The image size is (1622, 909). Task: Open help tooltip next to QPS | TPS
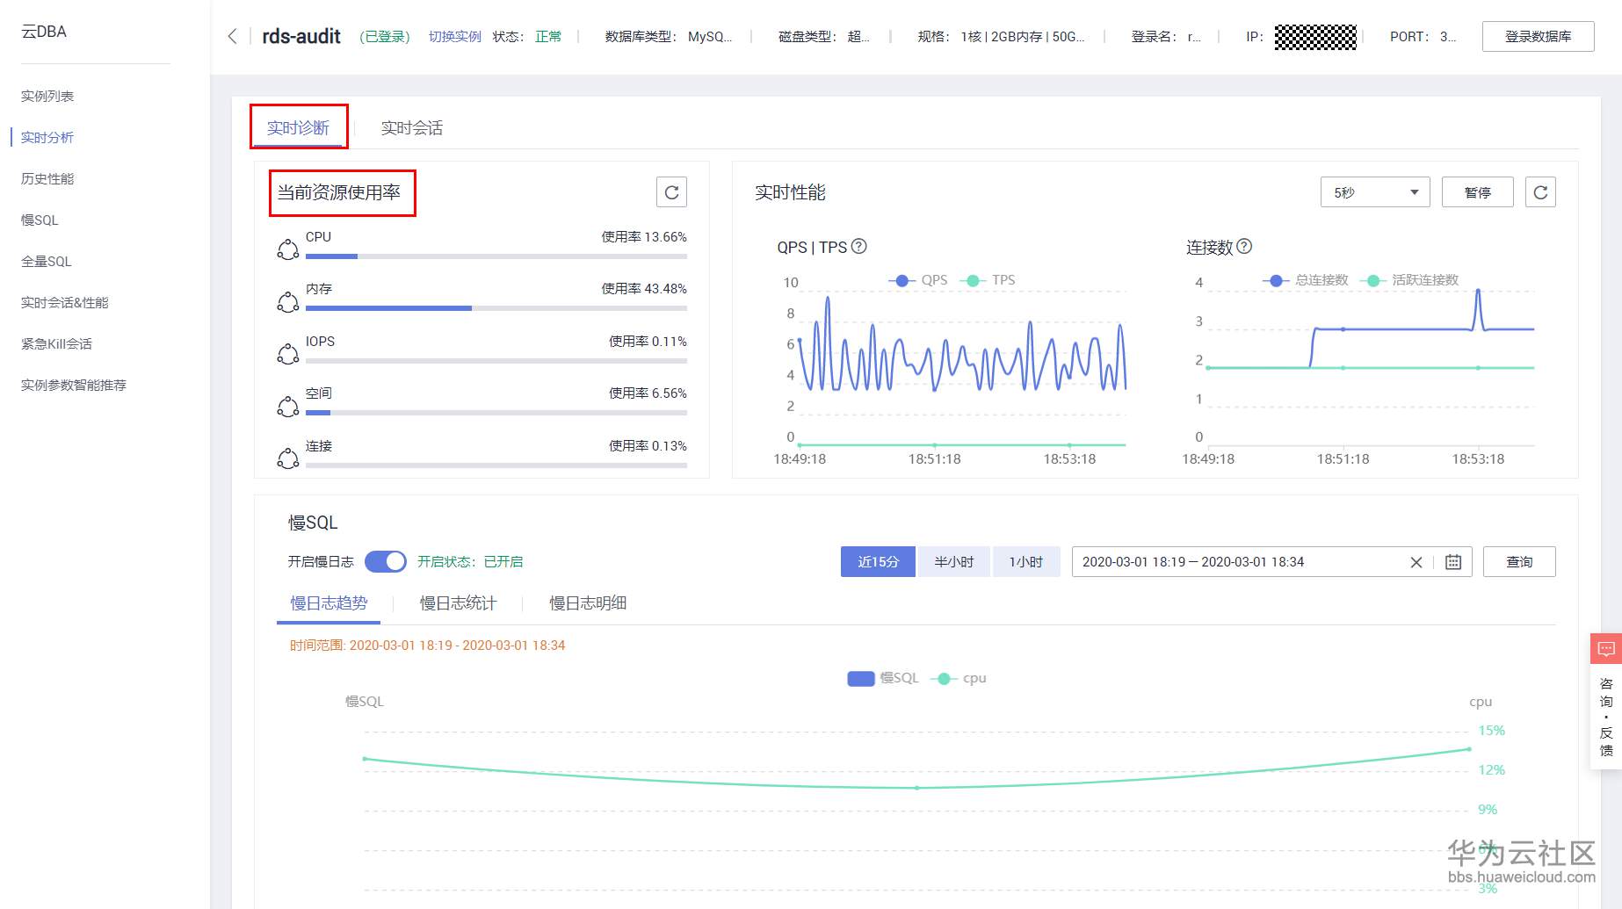(x=859, y=247)
